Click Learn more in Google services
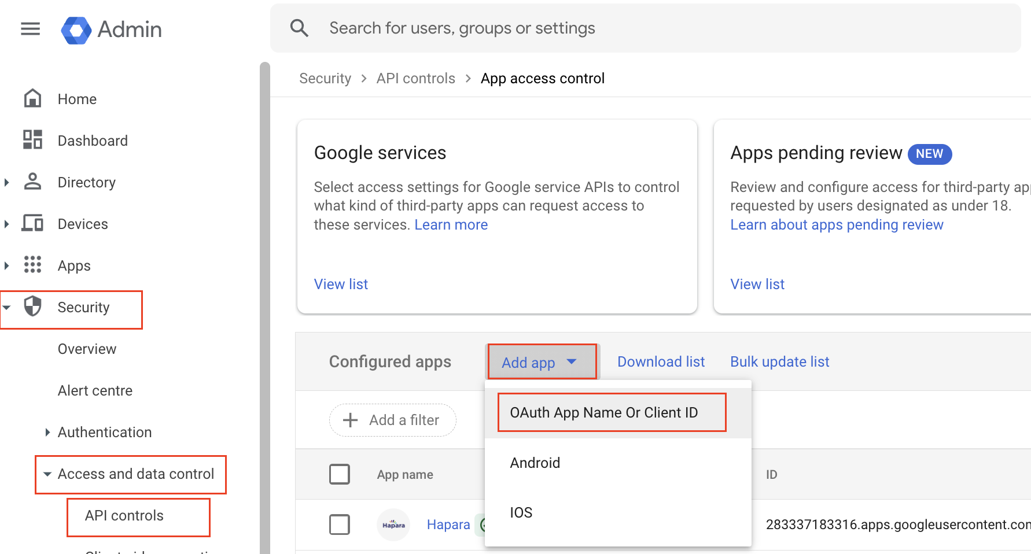 click(x=451, y=224)
